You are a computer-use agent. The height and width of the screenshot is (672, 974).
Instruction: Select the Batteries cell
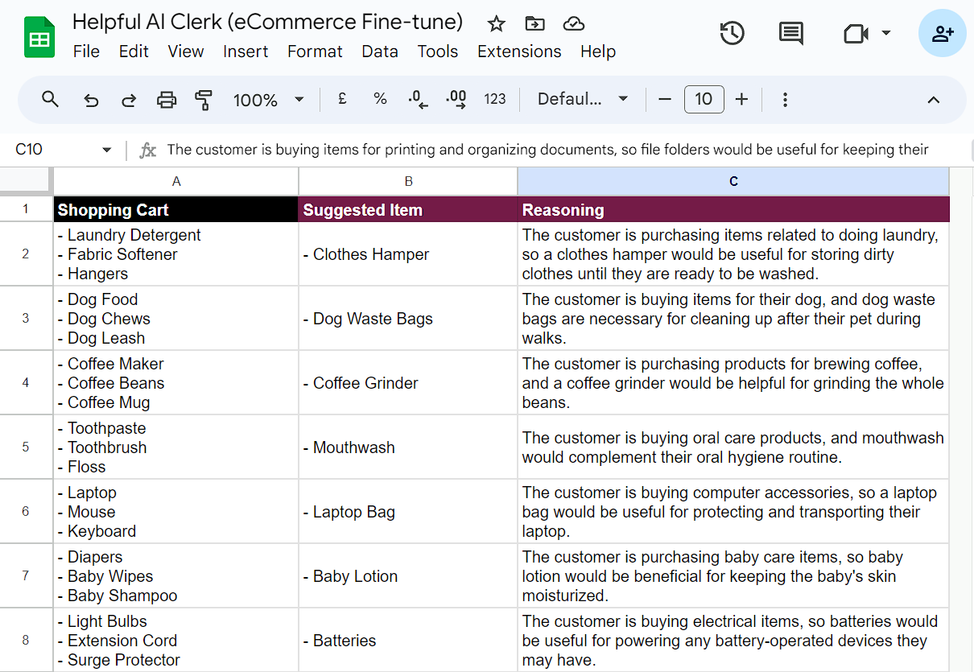coord(408,640)
